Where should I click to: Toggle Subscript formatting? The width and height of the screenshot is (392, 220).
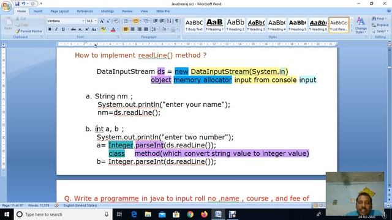[80, 29]
